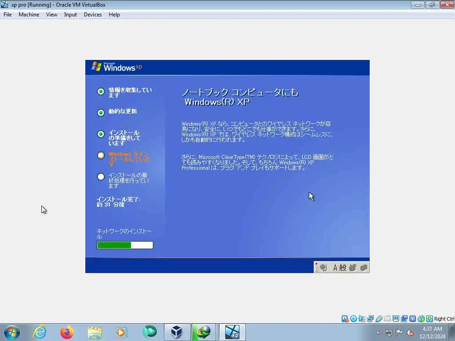Open the Action Center flag icon

click(x=399, y=333)
